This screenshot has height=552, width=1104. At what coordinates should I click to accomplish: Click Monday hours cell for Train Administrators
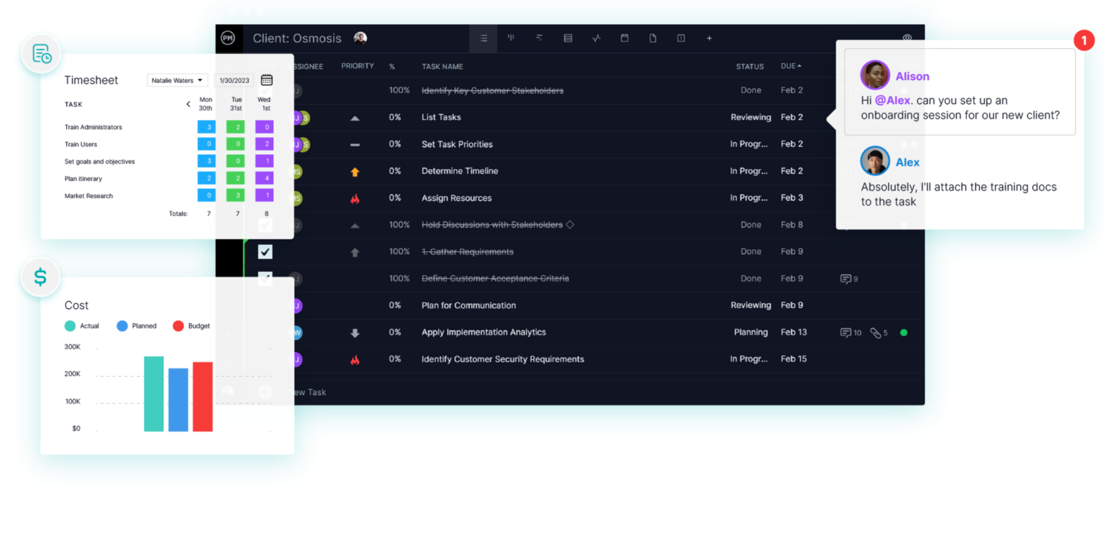coord(206,127)
